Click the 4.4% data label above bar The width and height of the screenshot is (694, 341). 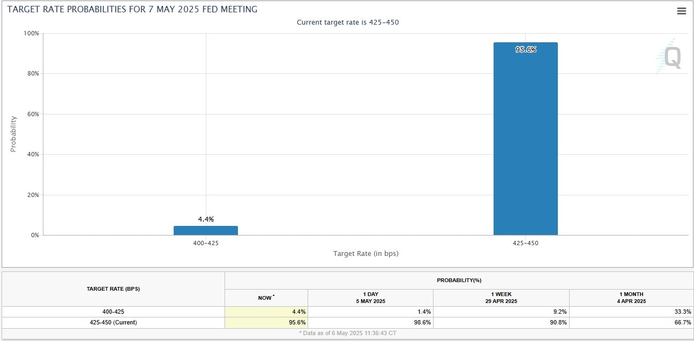(206, 219)
